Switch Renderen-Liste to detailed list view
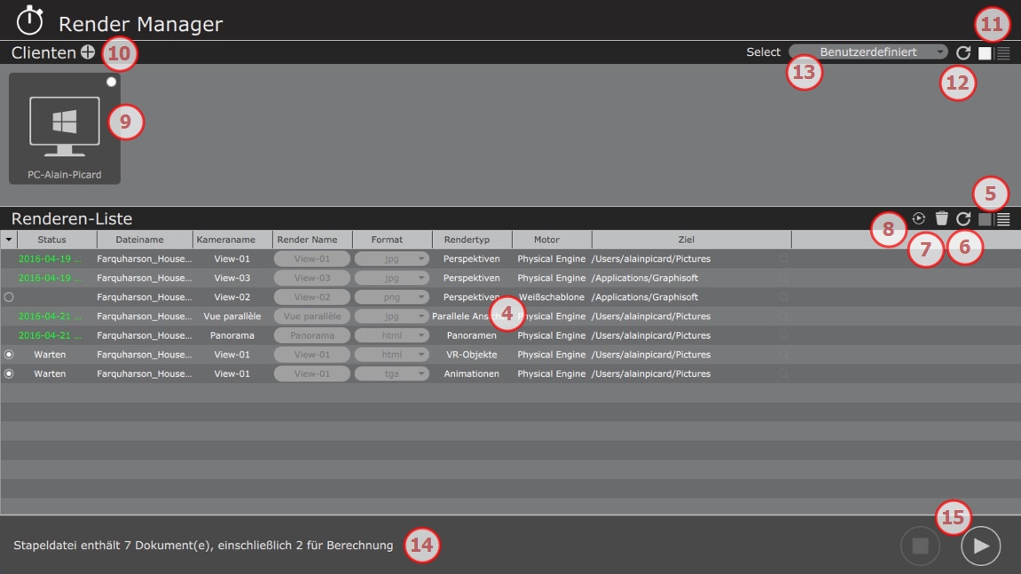 point(1002,216)
